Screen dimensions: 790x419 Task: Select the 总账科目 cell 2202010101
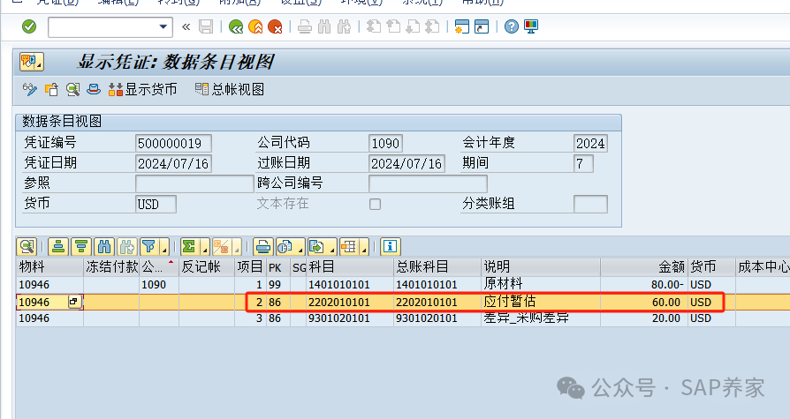coord(437,302)
